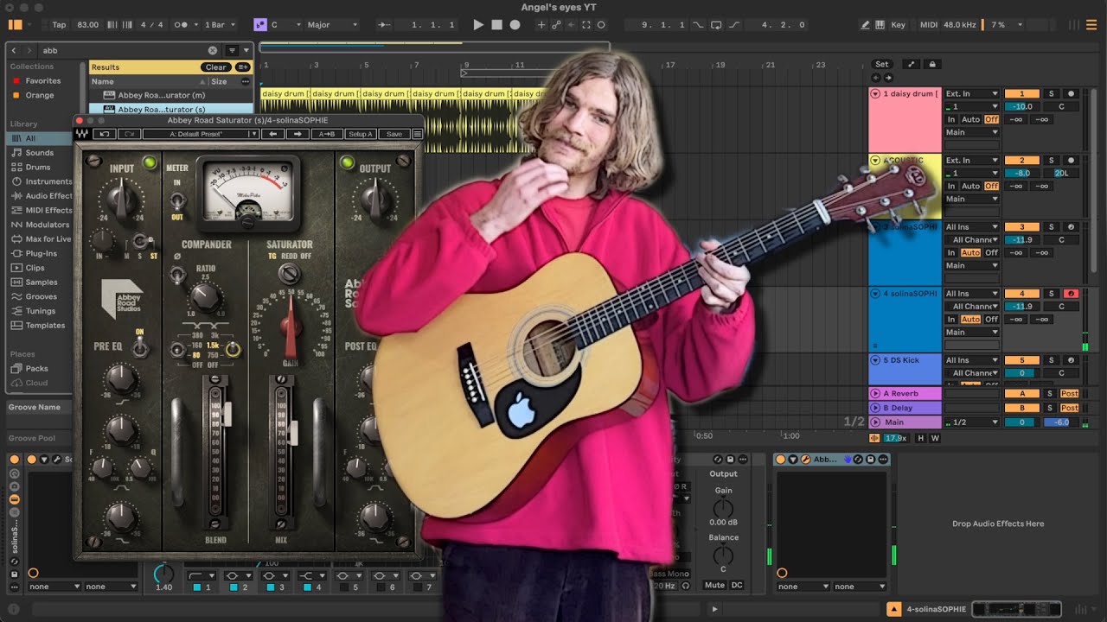Click the Setup A button
The width and height of the screenshot is (1107, 622).
point(360,134)
